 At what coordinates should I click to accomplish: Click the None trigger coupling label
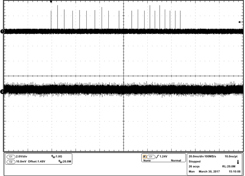pyautogui.click(x=147, y=160)
